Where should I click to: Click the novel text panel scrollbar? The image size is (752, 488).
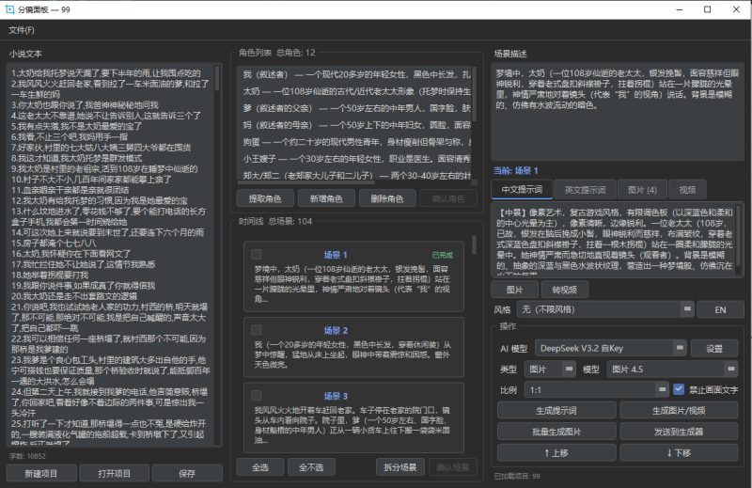coord(219,188)
